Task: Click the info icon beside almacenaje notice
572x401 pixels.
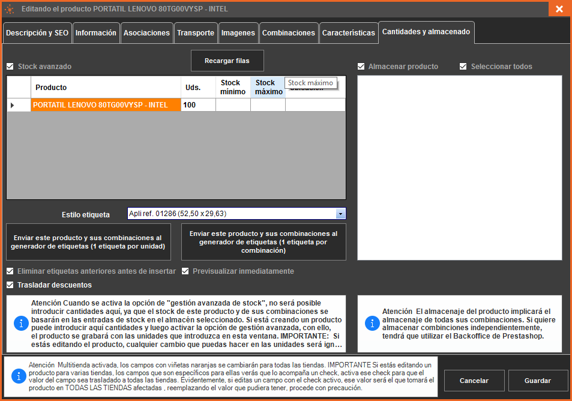Action: 372,324
